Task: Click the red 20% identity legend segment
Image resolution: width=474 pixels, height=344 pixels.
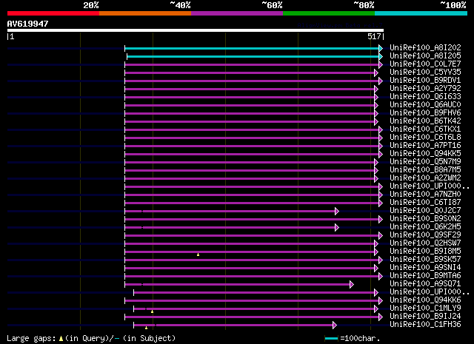Action: [53, 13]
